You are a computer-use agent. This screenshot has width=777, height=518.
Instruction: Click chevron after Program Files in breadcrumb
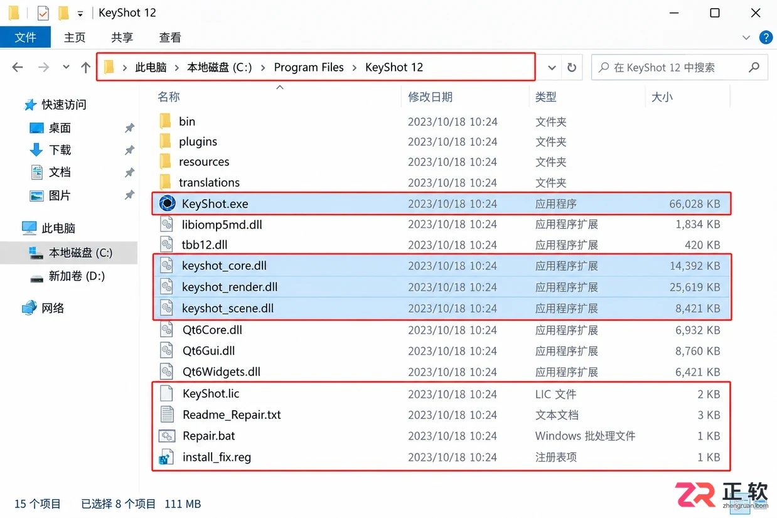point(355,67)
